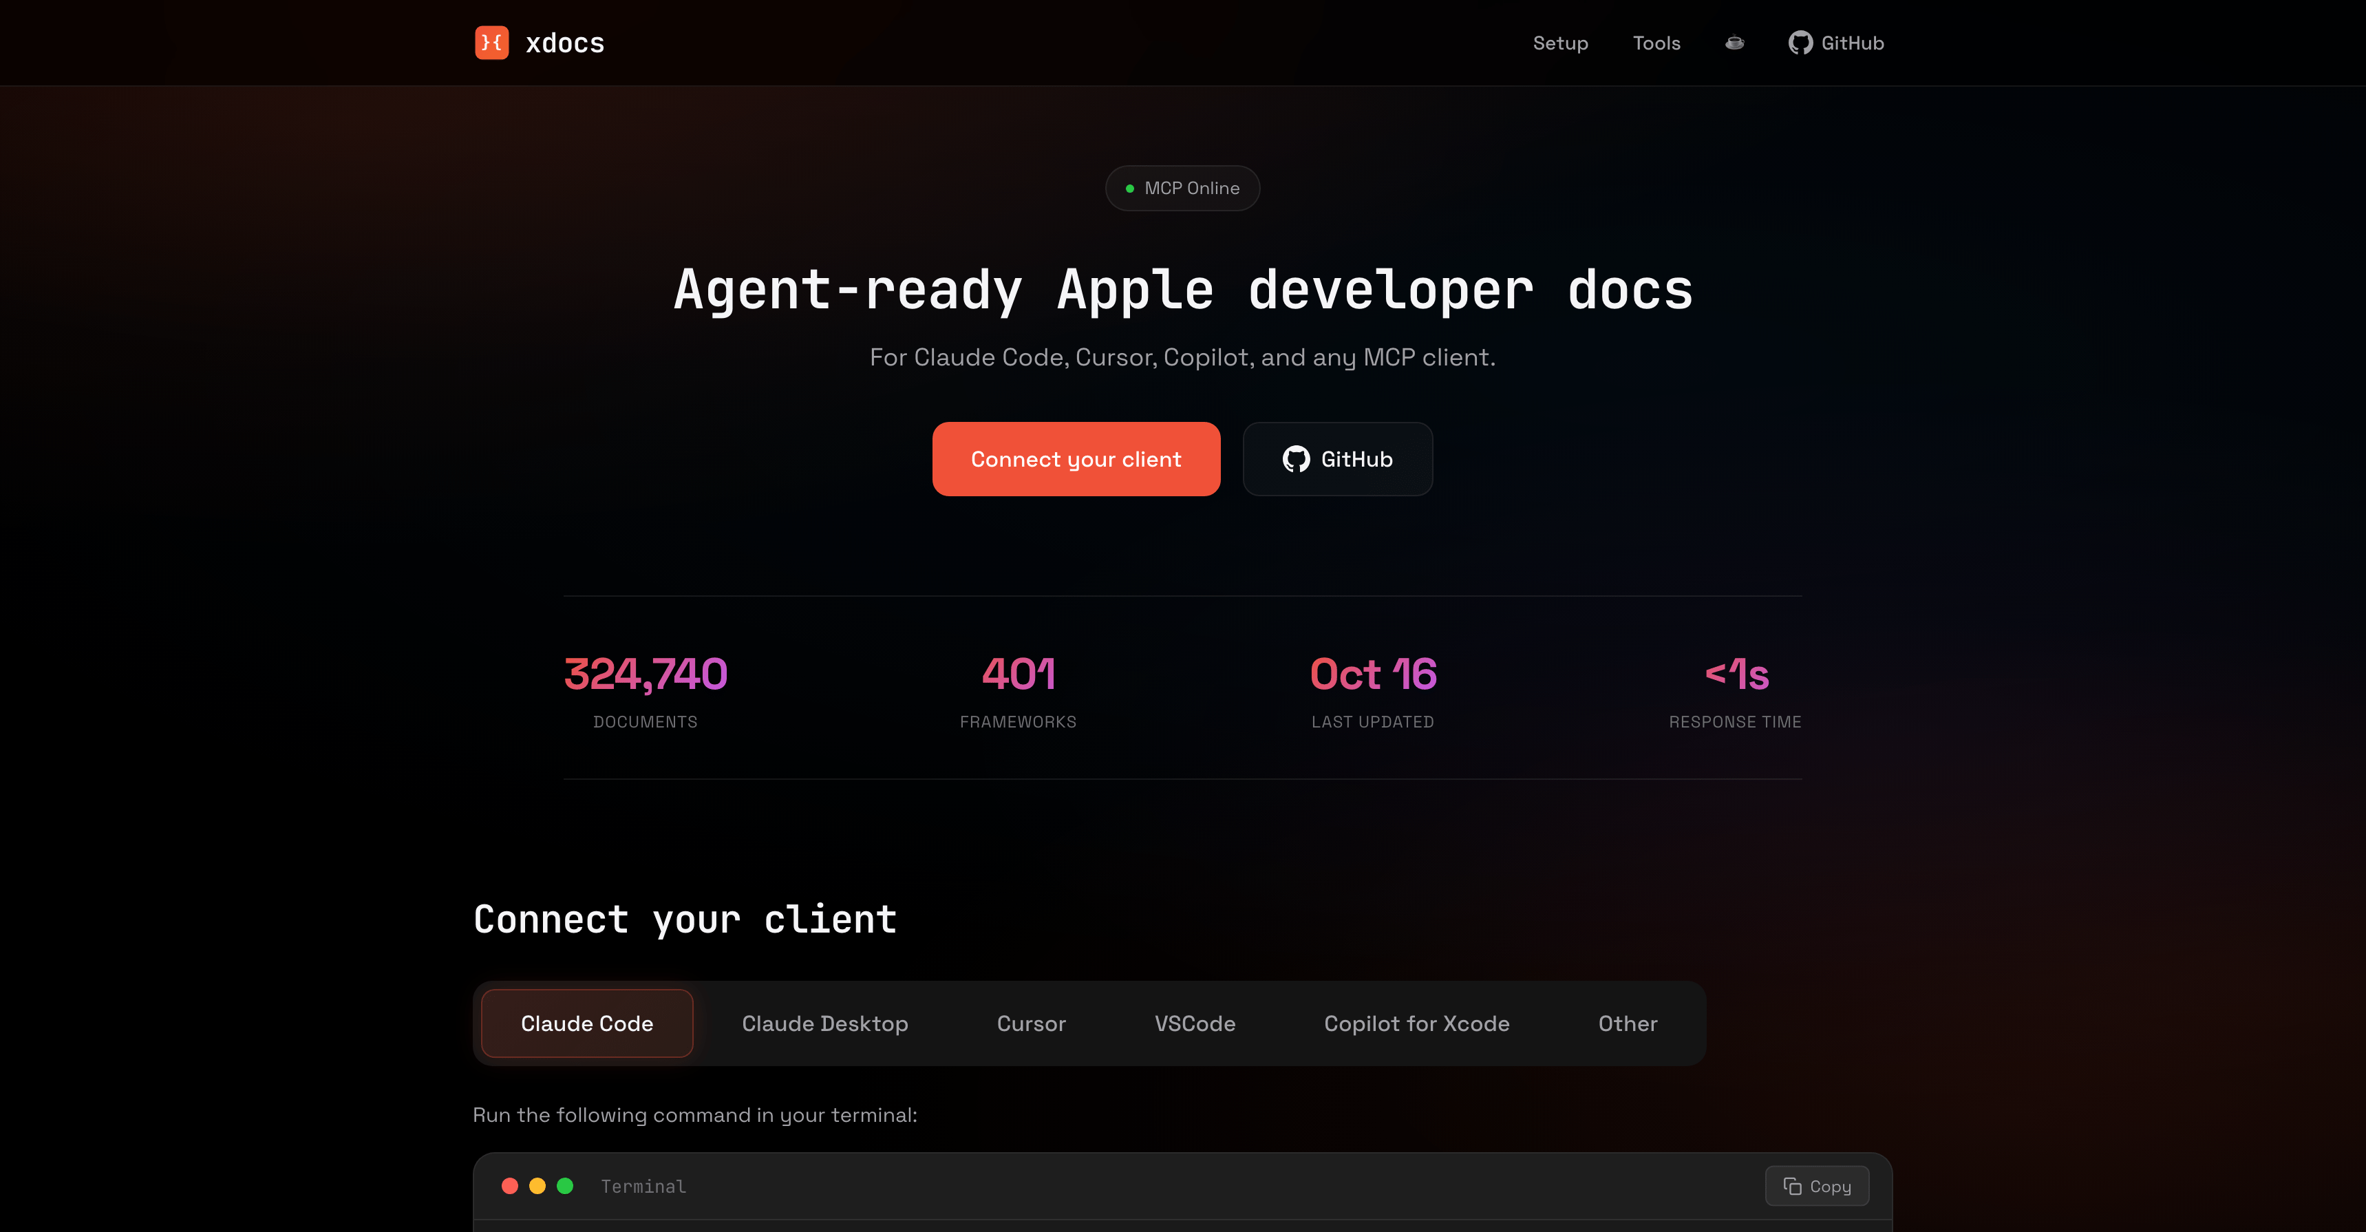Click the Connect your client button

(1076, 459)
